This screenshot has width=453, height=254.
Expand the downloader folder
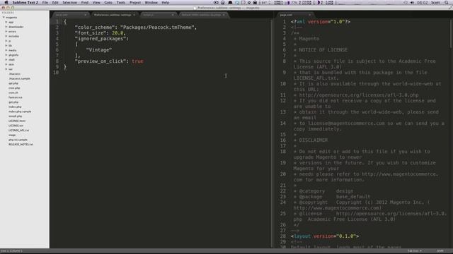coord(6,27)
